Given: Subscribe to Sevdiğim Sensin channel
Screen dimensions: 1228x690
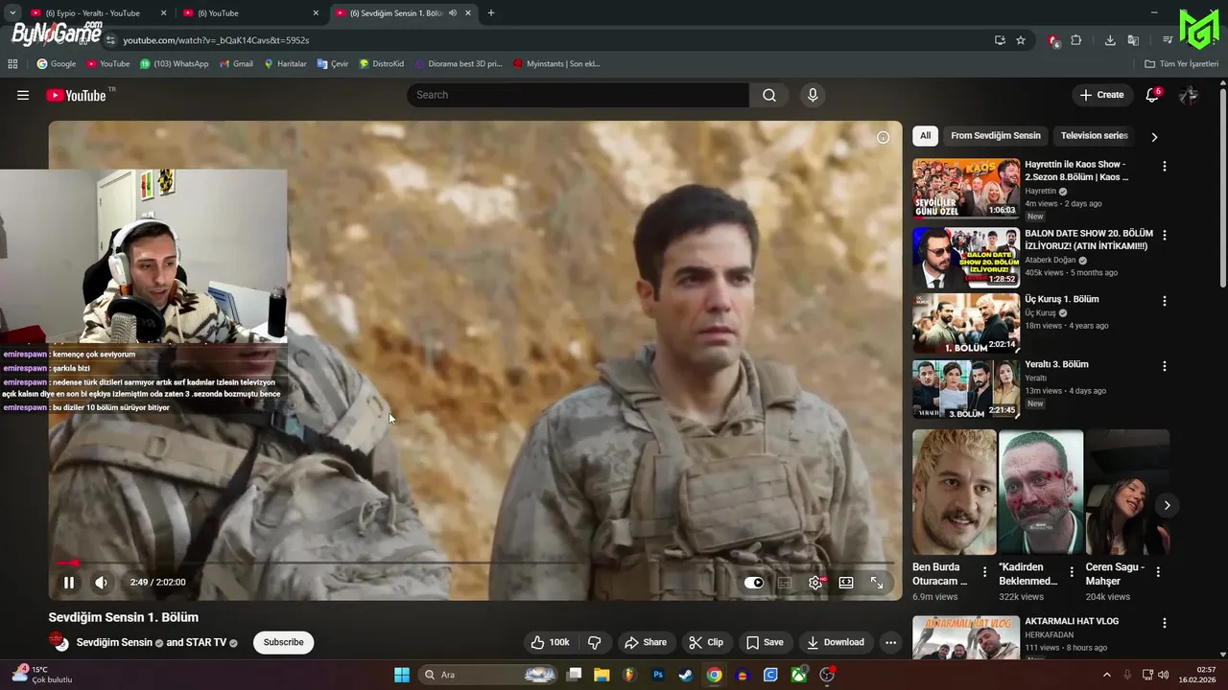Looking at the screenshot, I should (283, 642).
